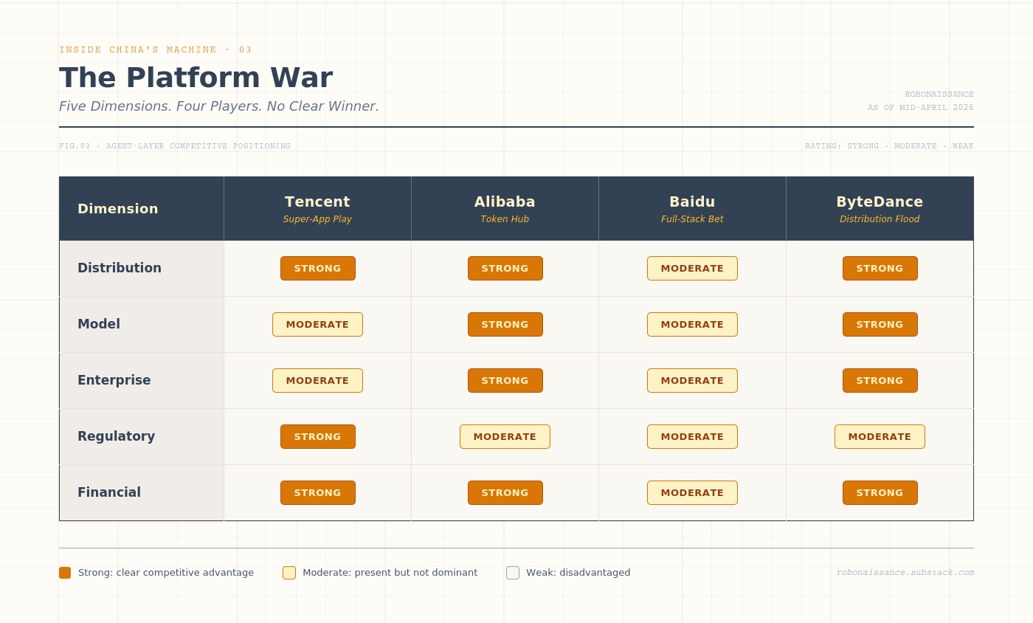Click Alibaba's Regulatory MODERATE badge
Viewport: 1033px width, 623px height.
[505, 436]
